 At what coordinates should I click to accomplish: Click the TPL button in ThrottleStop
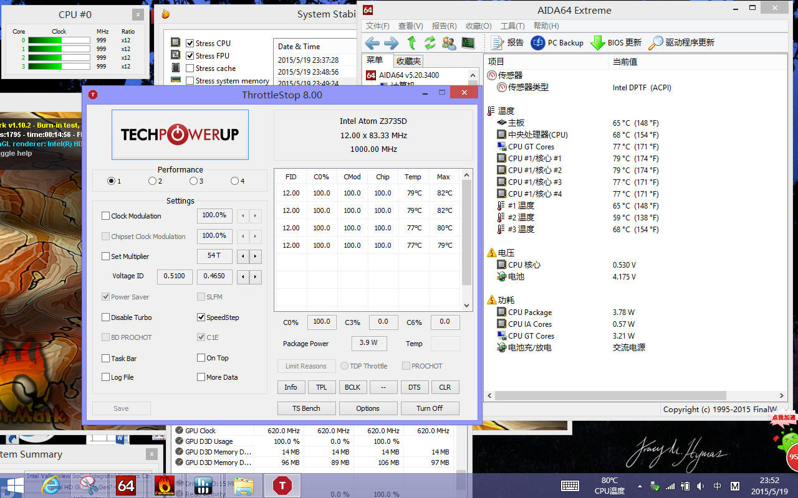(321, 387)
